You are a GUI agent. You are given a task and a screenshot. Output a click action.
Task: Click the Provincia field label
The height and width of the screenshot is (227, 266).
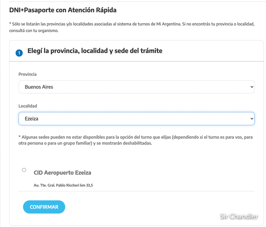28,74
